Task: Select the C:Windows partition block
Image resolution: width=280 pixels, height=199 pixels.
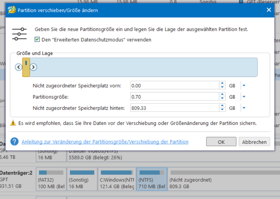Action: (x=117, y=179)
